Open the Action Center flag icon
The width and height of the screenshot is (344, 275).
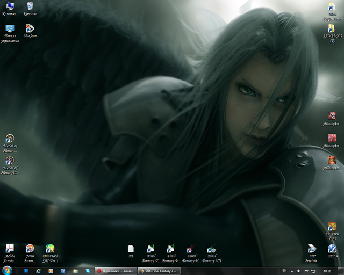coord(306,271)
